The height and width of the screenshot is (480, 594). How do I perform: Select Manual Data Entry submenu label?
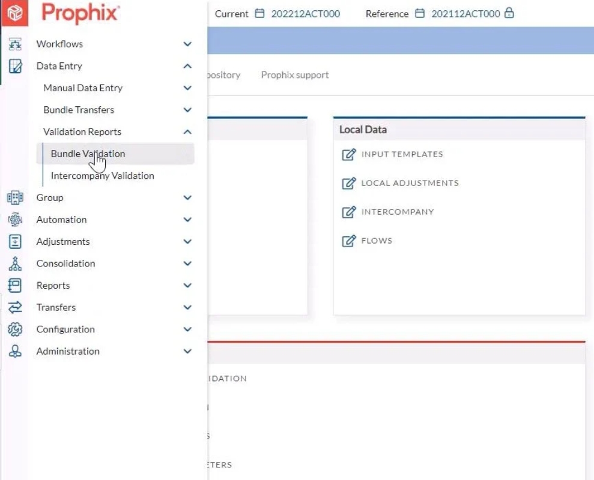tap(83, 88)
